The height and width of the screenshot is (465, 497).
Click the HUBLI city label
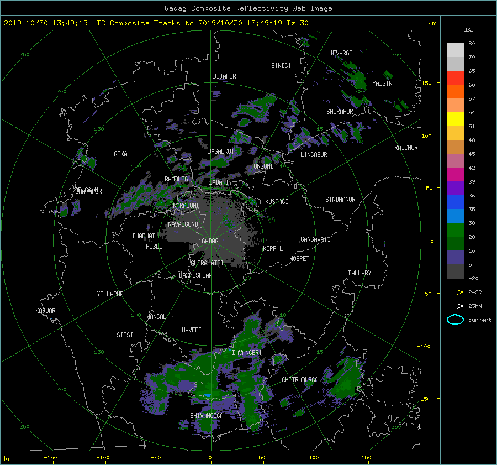[154, 247]
